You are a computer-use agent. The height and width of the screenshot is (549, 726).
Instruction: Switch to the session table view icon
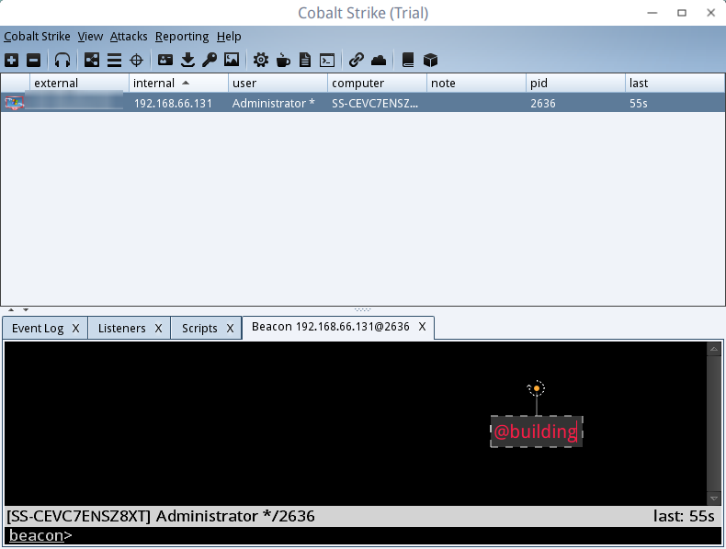114,60
